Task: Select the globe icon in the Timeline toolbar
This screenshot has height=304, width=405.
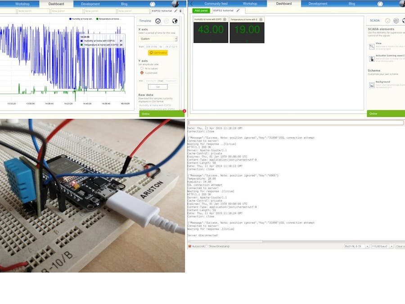Action: click(175, 21)
